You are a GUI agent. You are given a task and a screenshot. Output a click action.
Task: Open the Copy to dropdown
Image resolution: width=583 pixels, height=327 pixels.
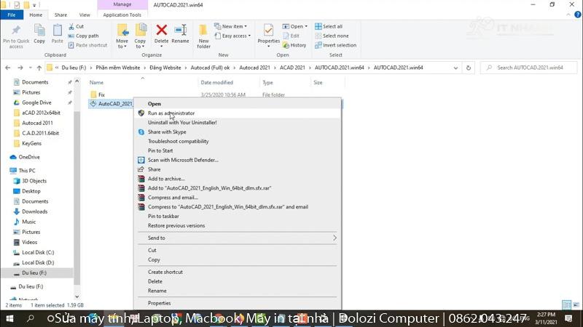pos(140,36)
